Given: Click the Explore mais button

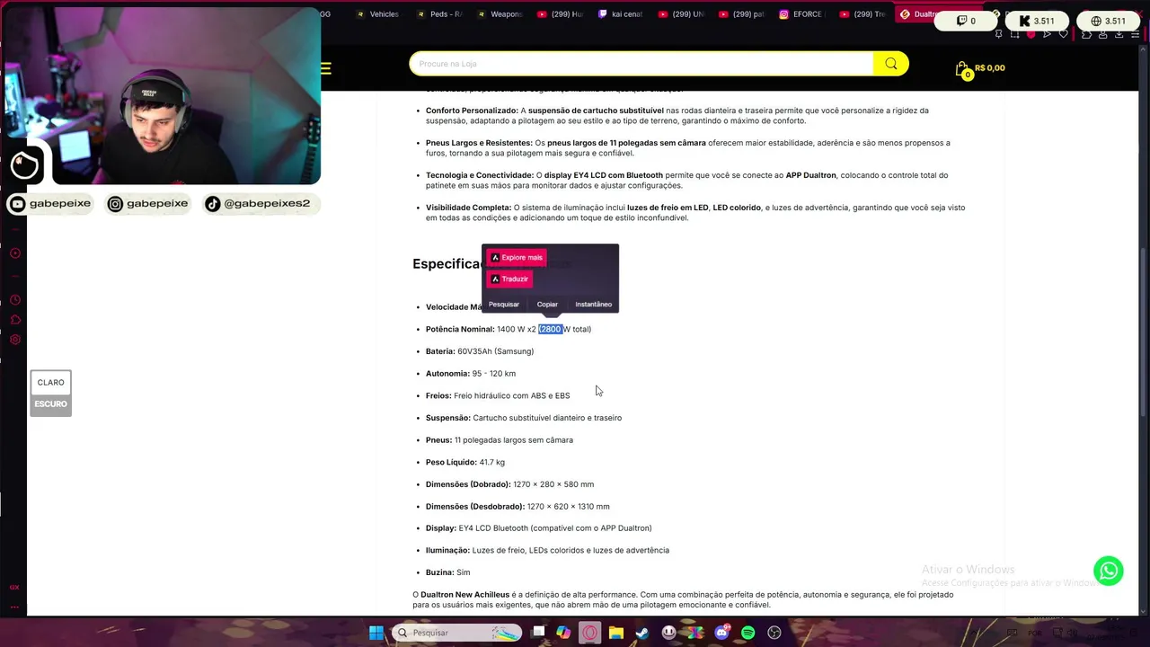Looking at the screenshot, I should point(516,258).
